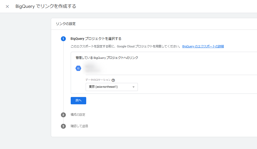Click the Google Cloud プロジェクト description sentence
Screen dimensions: 257x149
click(x=126, y=46)
